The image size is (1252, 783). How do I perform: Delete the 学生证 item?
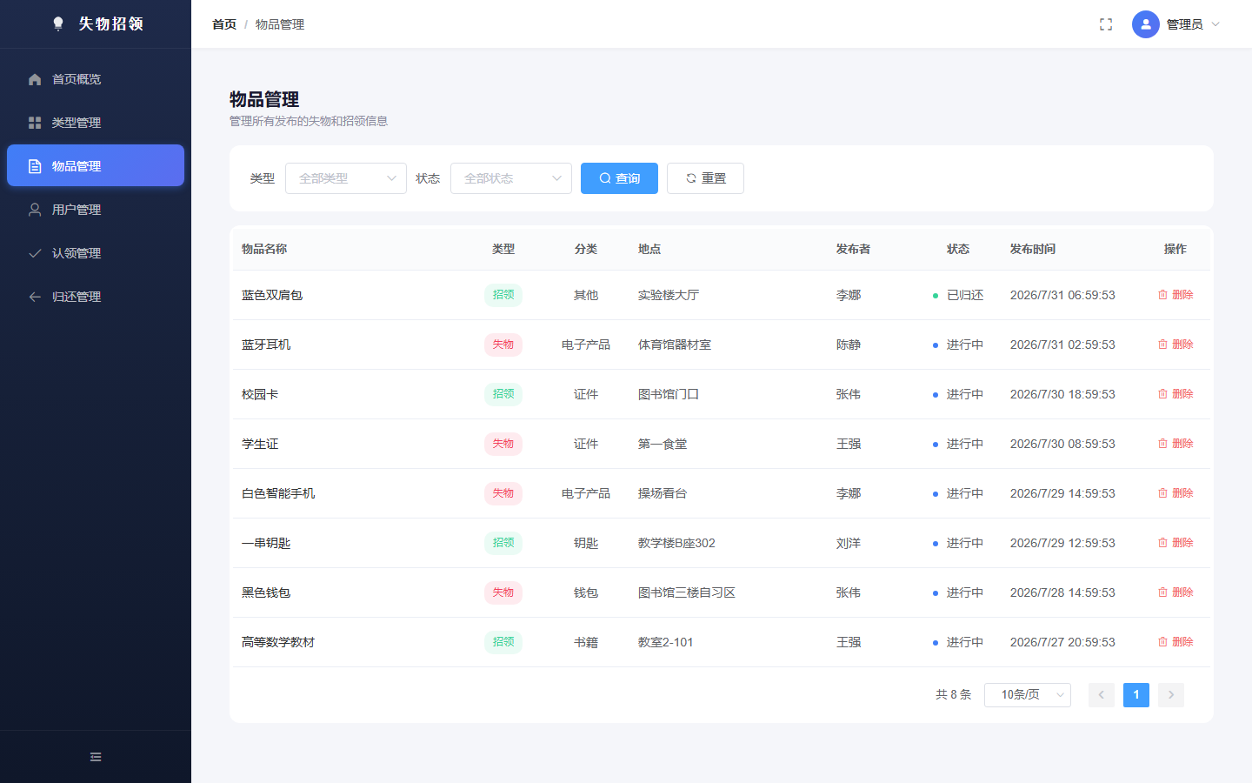pyautogui.click(x=1175, y=444)
